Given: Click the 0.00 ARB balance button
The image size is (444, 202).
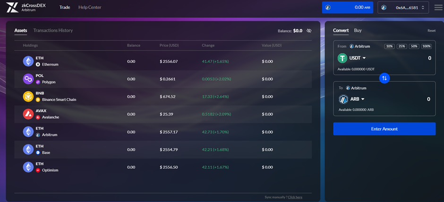Looking at the screenshot, I should [348, 8].
